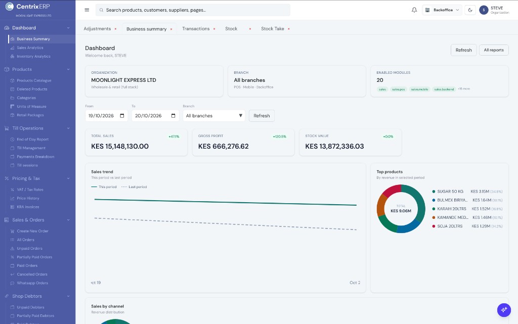Collapse the Sales & Orders section
The height and width of the screenshot is (324, 518).
point(68,220)
